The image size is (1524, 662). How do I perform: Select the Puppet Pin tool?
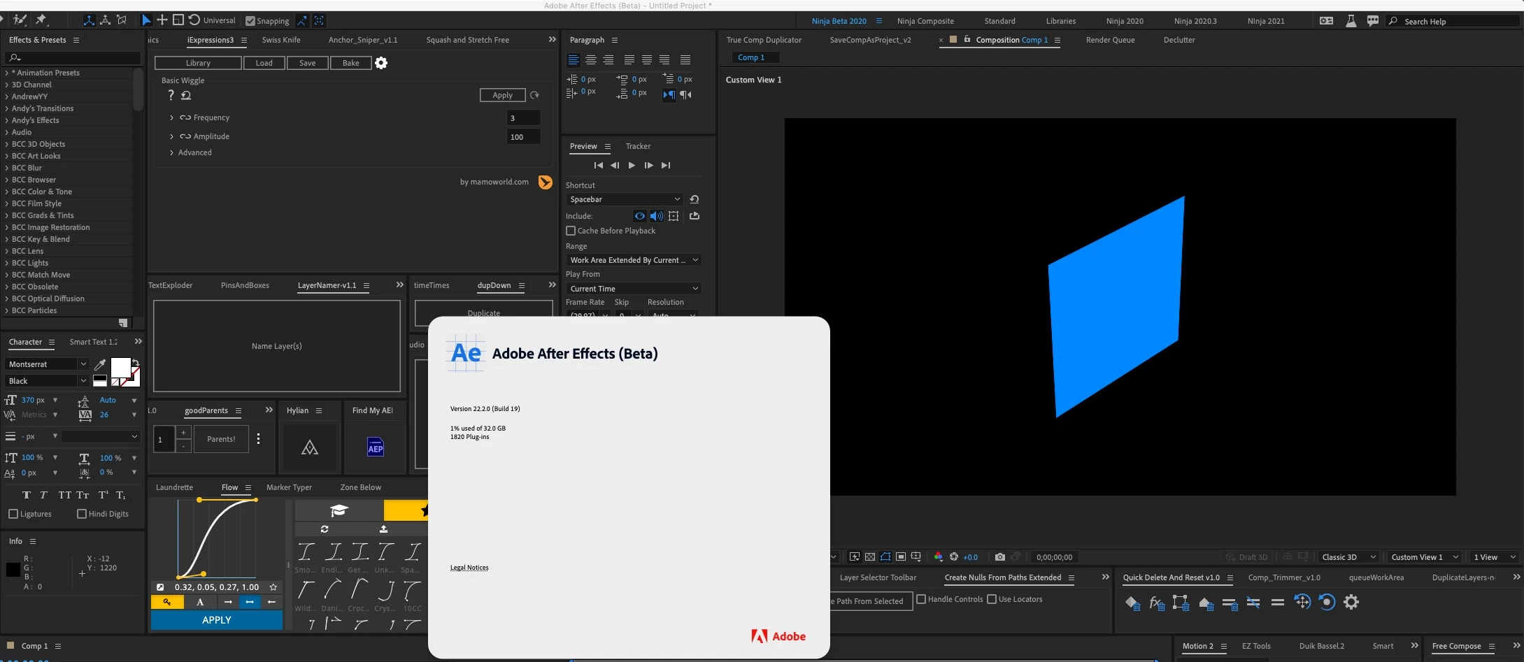(41, 20)
